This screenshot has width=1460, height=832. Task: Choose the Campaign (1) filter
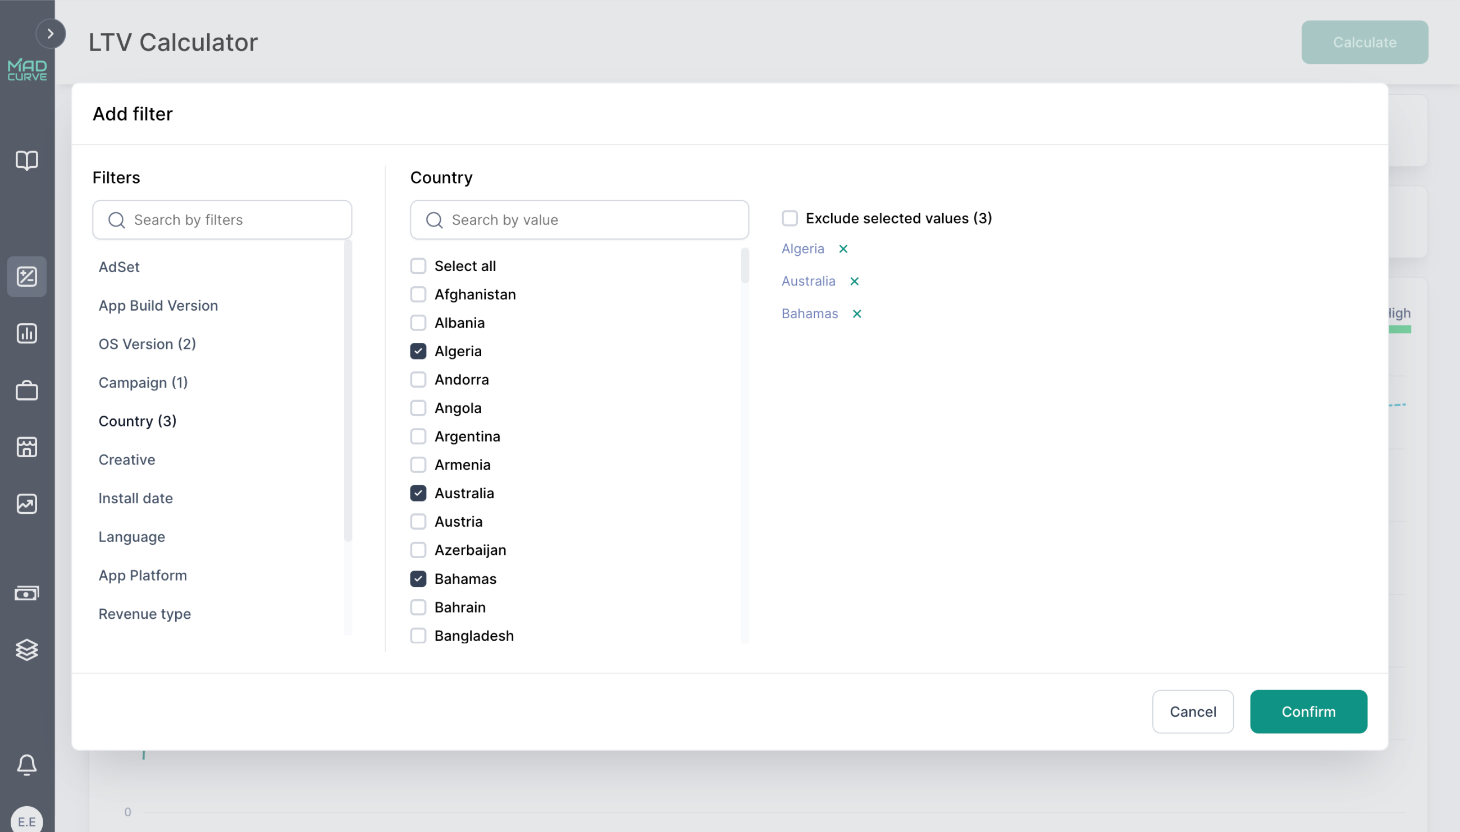[x=143, y=382]
